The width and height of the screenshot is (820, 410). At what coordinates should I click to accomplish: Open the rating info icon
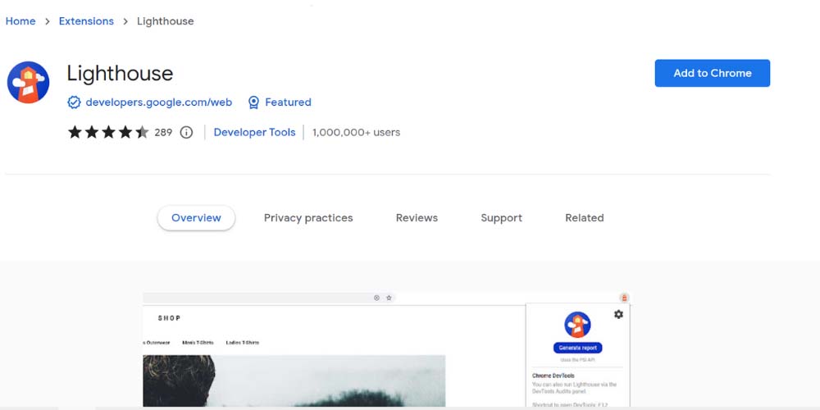(x=186, y=132)
